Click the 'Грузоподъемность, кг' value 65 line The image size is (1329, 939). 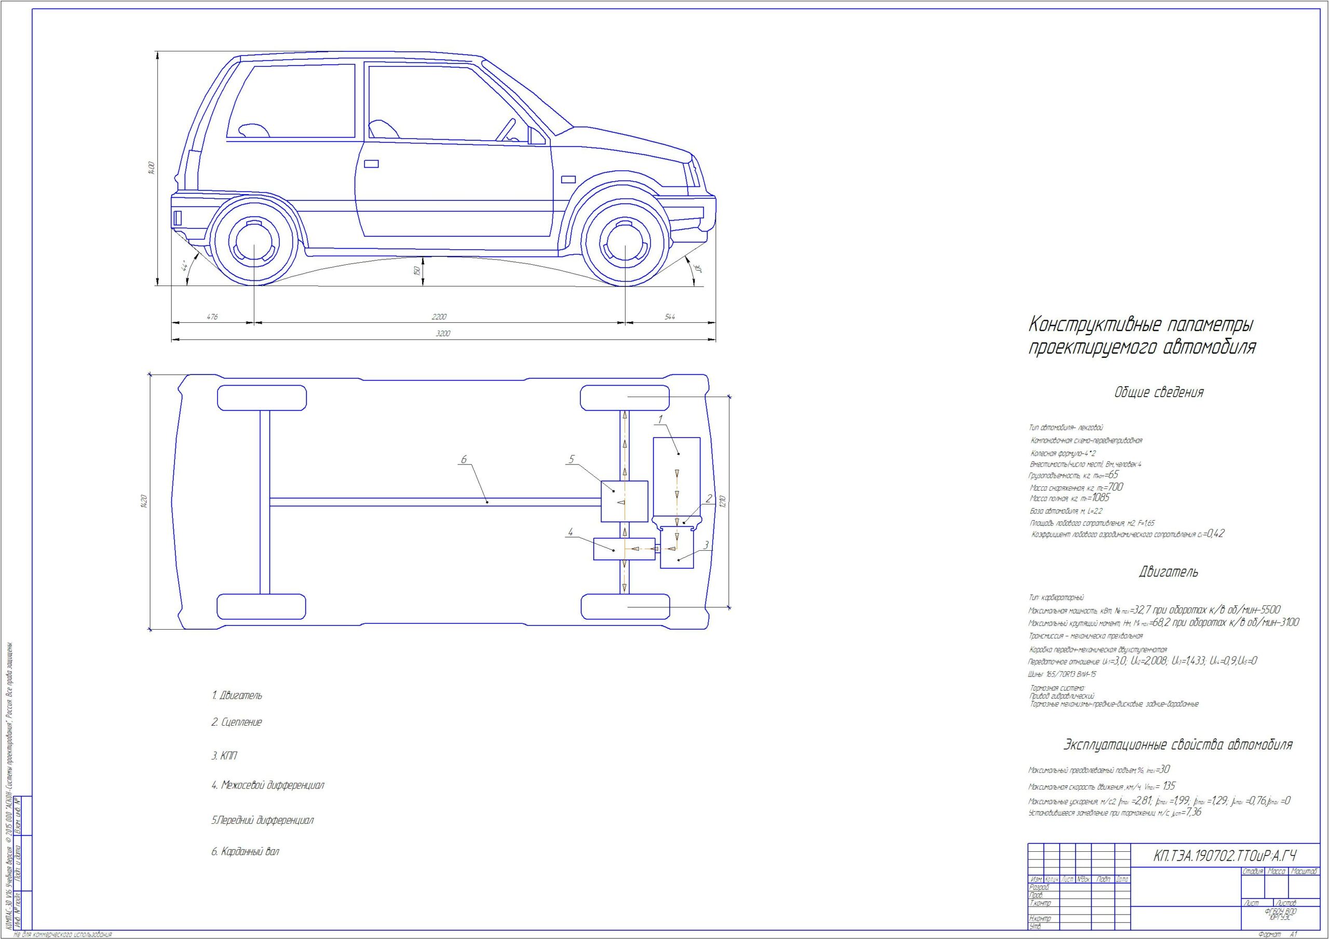(1073, 475)
